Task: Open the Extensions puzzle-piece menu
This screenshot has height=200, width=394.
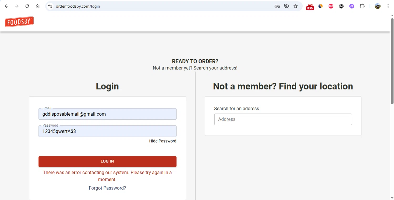Action: tap(362, 6)
